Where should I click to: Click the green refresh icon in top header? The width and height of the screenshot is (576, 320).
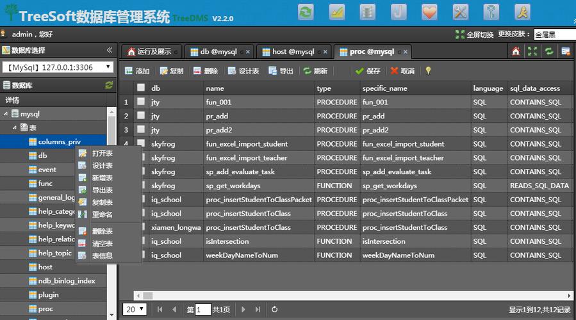306,12
